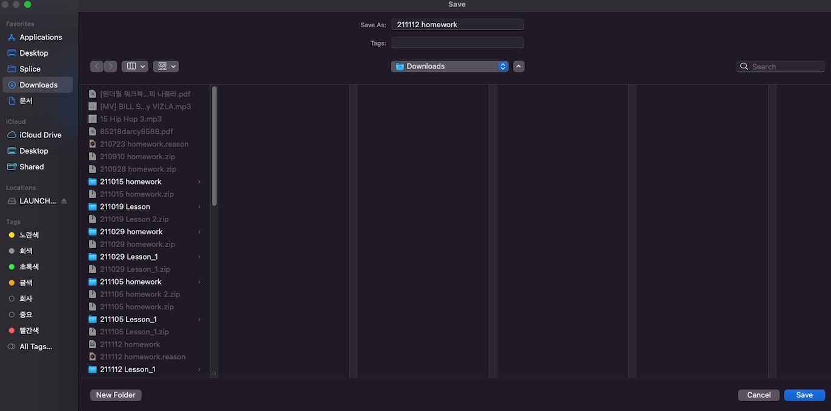Select the 노란색 yellow tag
Viewport: 831px width, 411px height.
[x=28, y=235]
